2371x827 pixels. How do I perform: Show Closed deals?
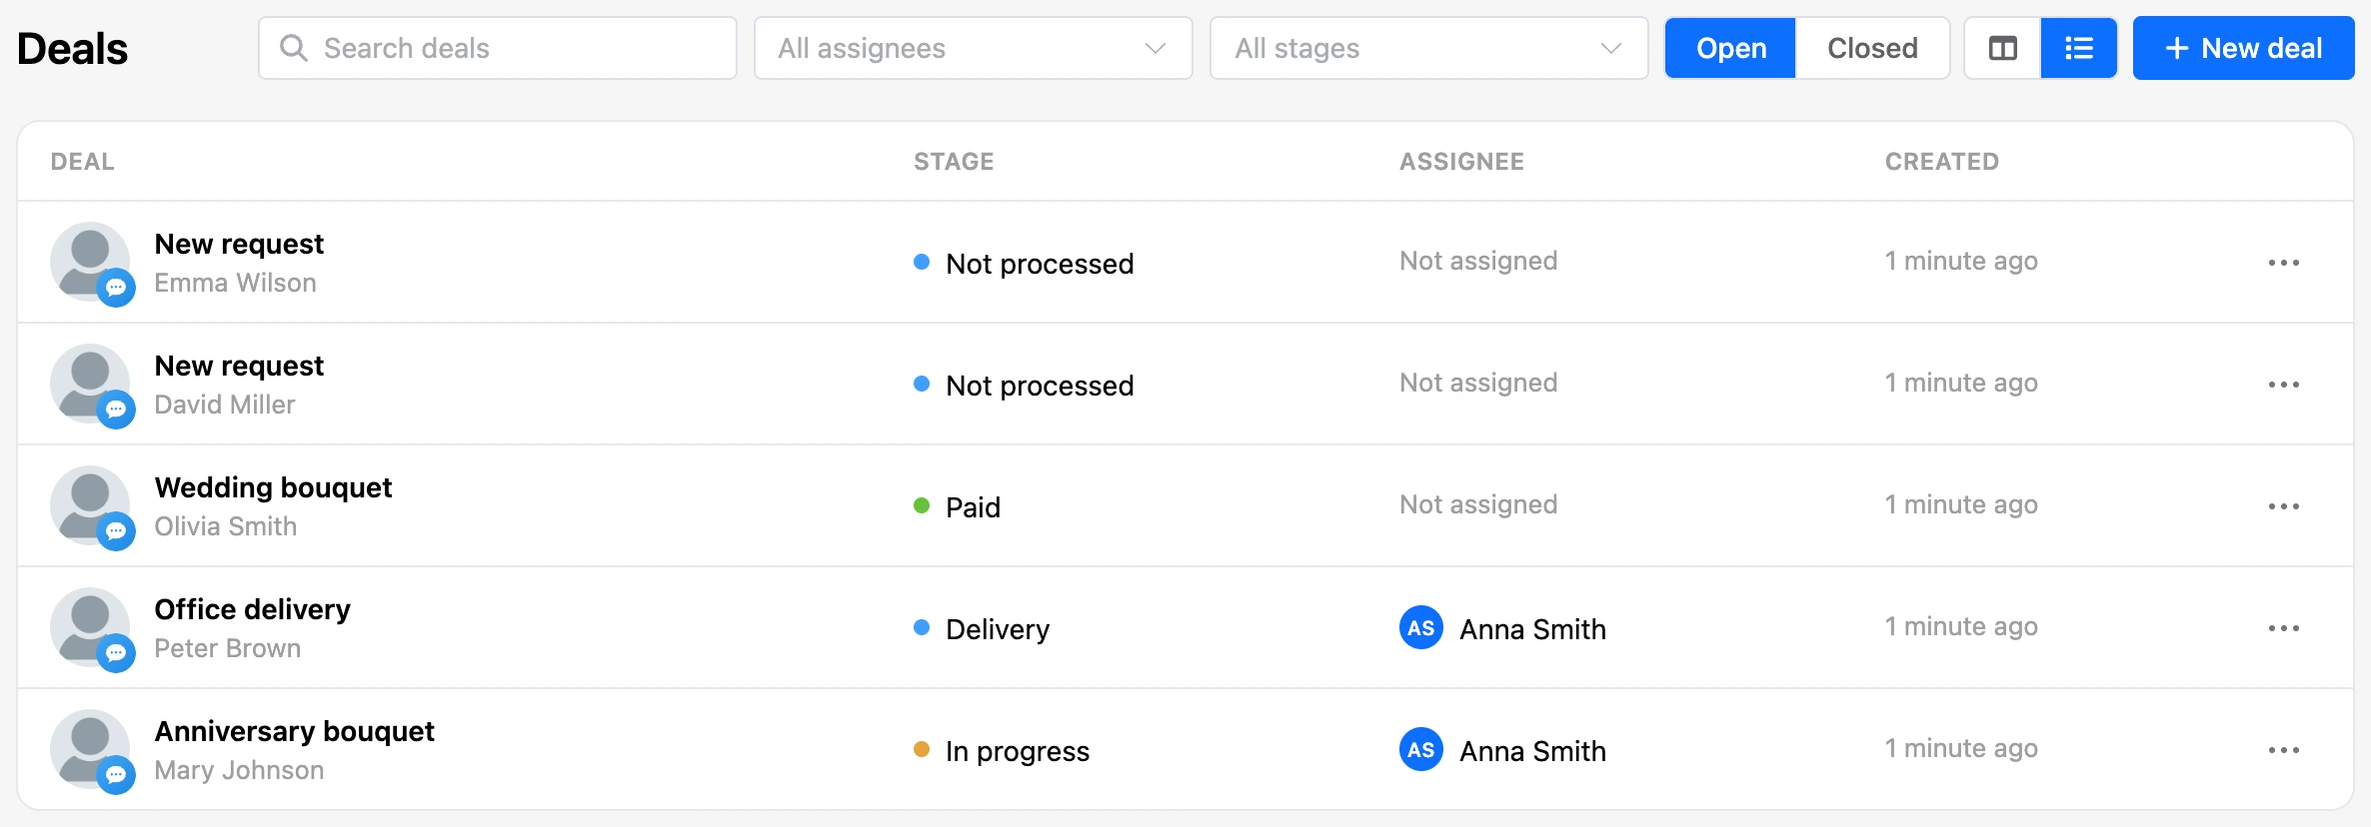click(1872, 48)
